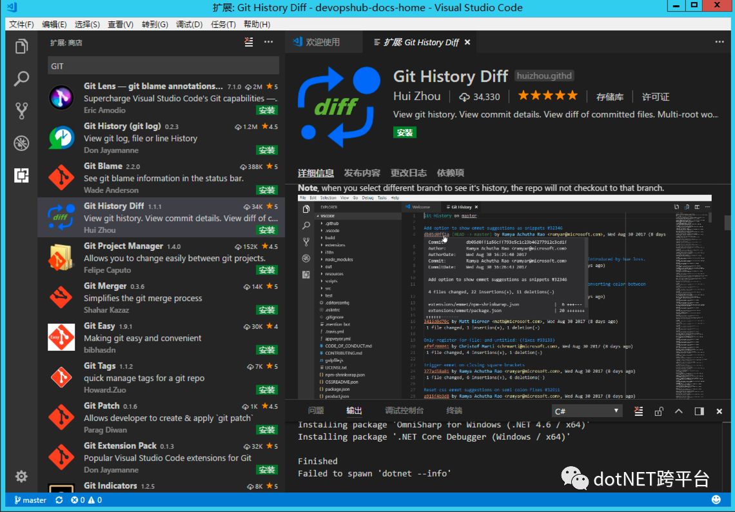735x512 pixels.
Task: Maximize the bottom panel with chevron
Action: [679, 411]
